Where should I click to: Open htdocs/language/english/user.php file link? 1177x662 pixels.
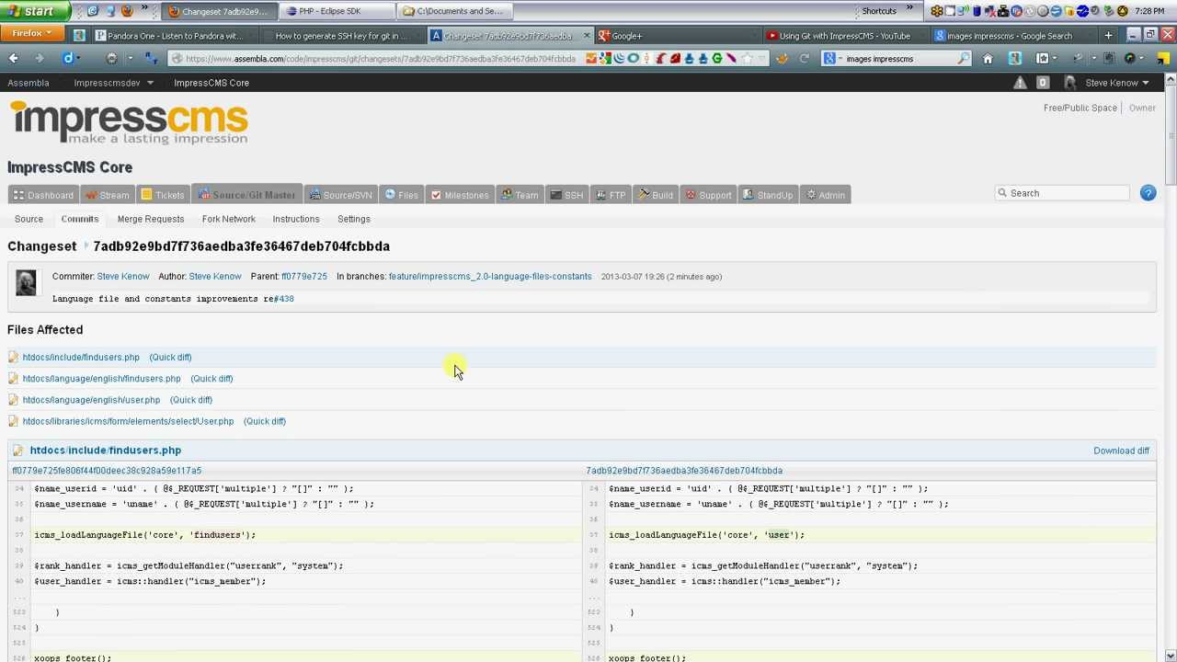[91, 400]
